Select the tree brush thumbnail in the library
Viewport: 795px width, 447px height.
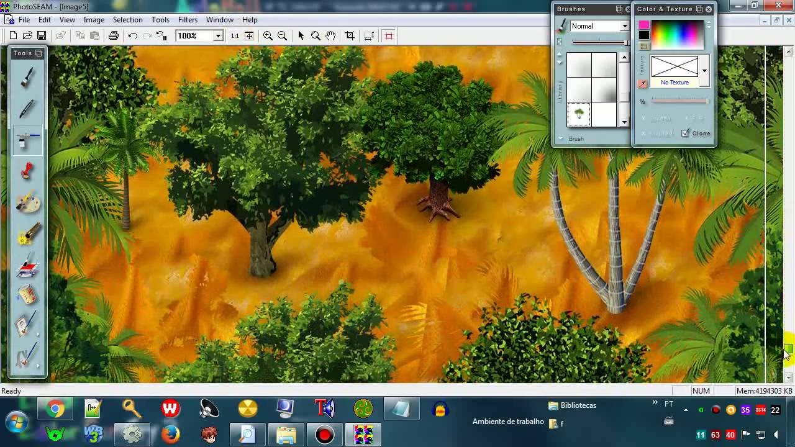[x=579, y=114]
